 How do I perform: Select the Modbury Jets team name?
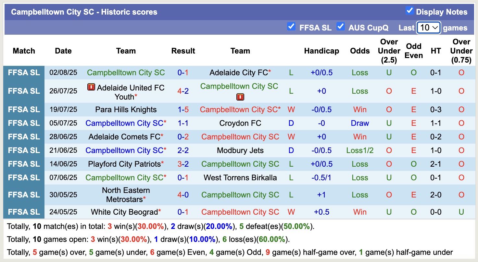click(x=240, y=150)
